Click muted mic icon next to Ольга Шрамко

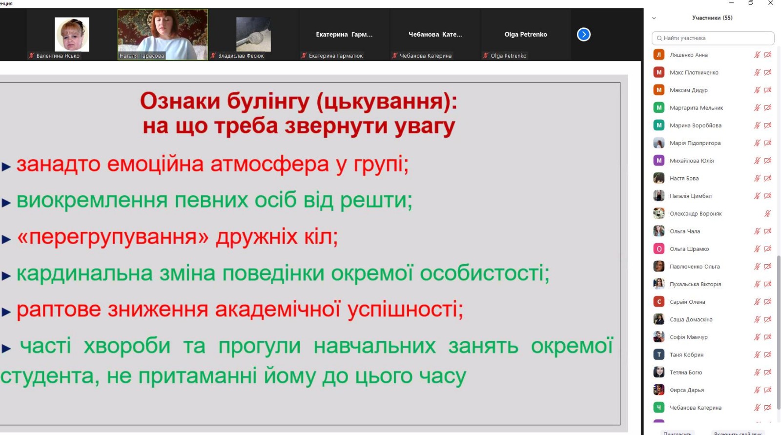tap(757, 249)
